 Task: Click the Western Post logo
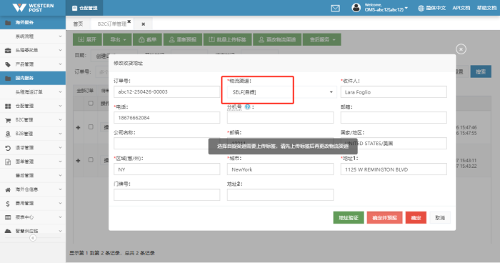click(33, 8)
